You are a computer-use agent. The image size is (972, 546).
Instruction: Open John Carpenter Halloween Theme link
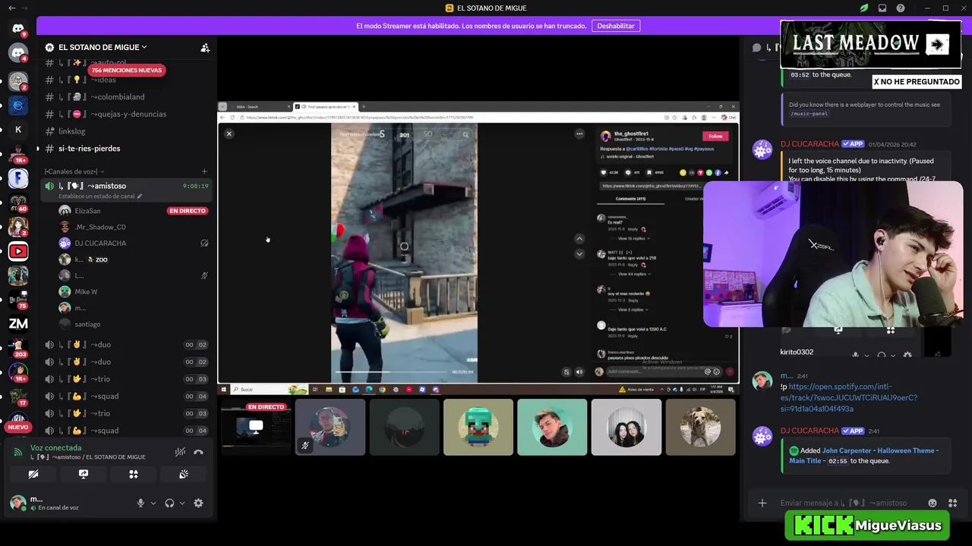click(863, 455)
